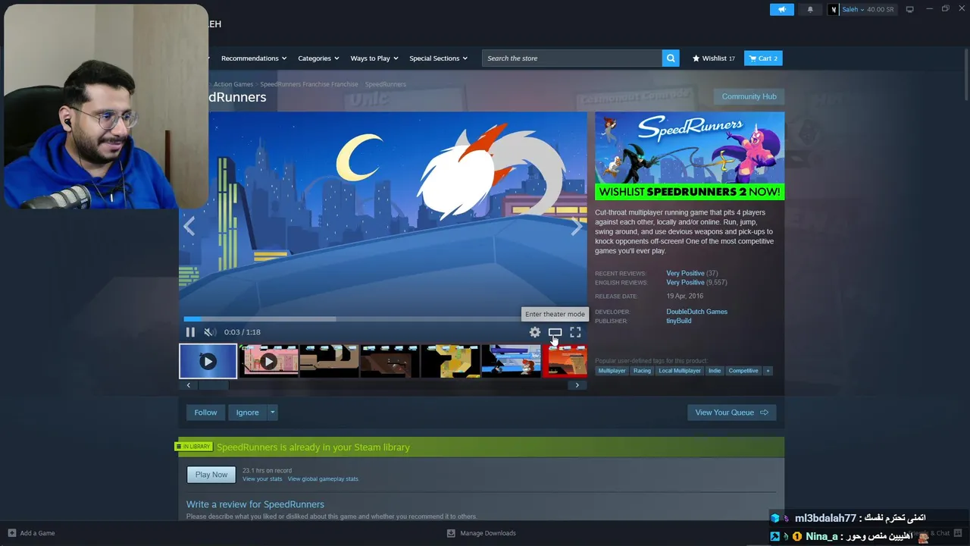Select the Local Multiplayer tag
The image size is (970, 546).
[x=680, y=371]
